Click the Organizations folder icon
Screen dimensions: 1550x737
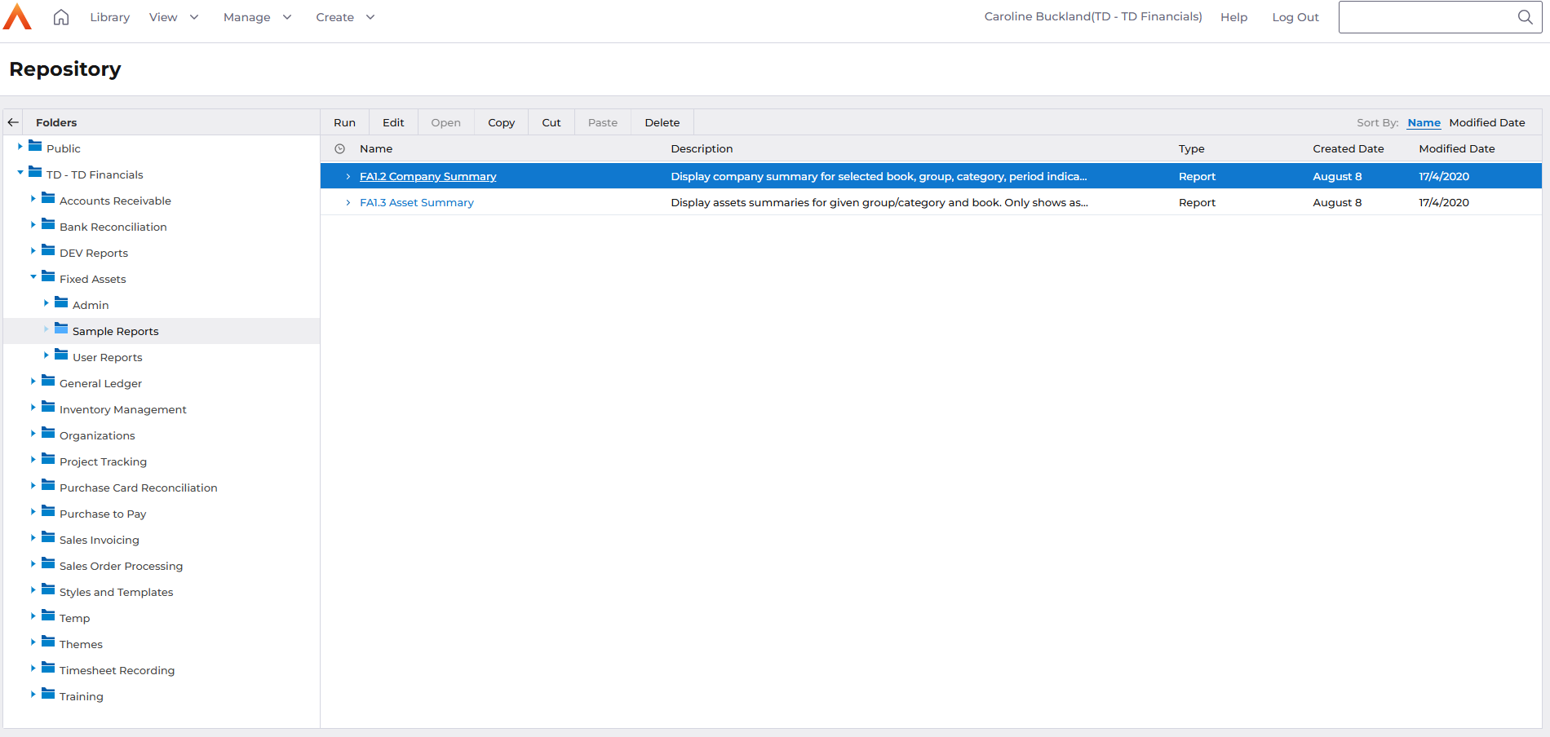point(48,433)
